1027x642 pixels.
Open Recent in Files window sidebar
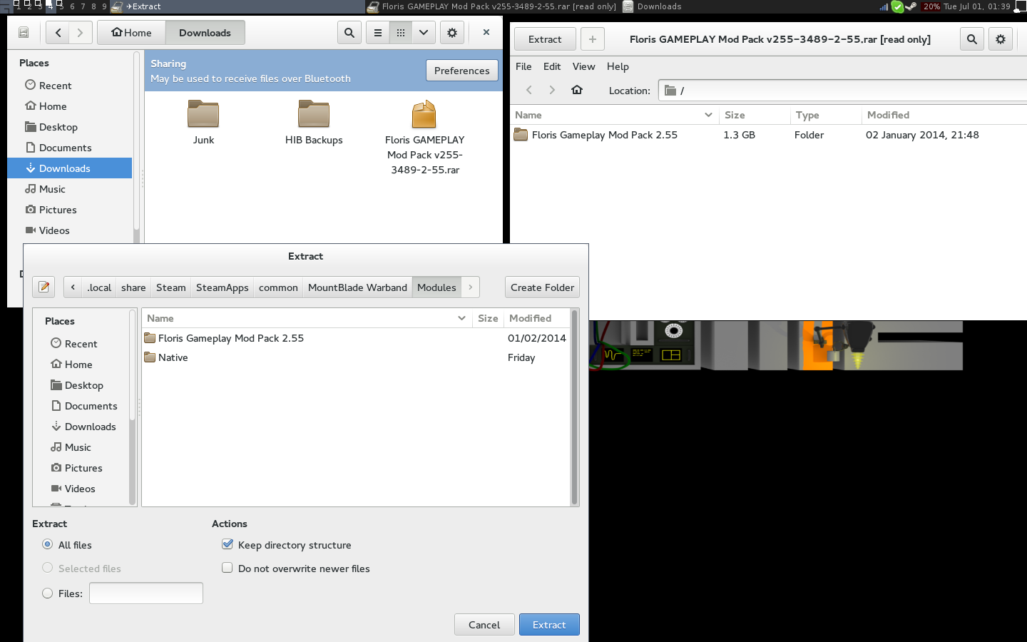point(70,86)
